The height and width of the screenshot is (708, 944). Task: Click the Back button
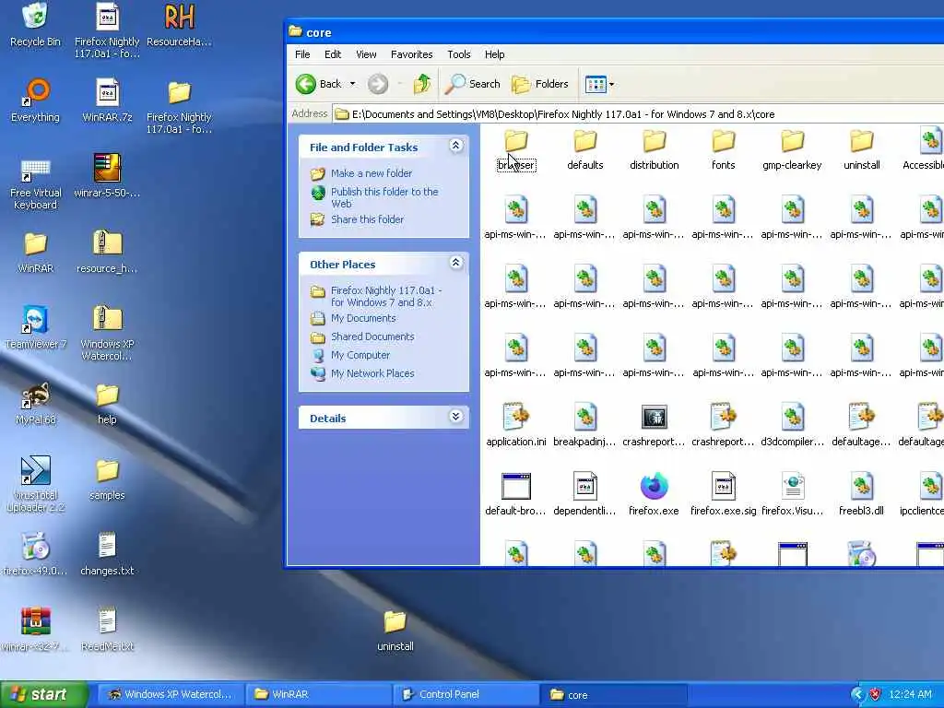(x=319, y=84)
